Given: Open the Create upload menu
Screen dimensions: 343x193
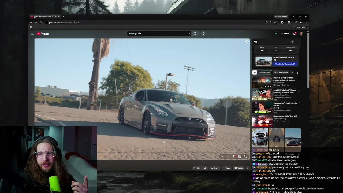Looking at the screenshot, I should [285, 34].
